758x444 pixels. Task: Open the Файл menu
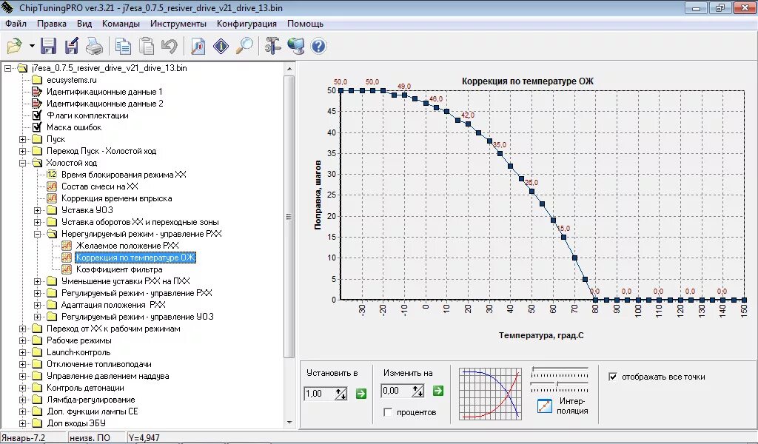point(16,24)
